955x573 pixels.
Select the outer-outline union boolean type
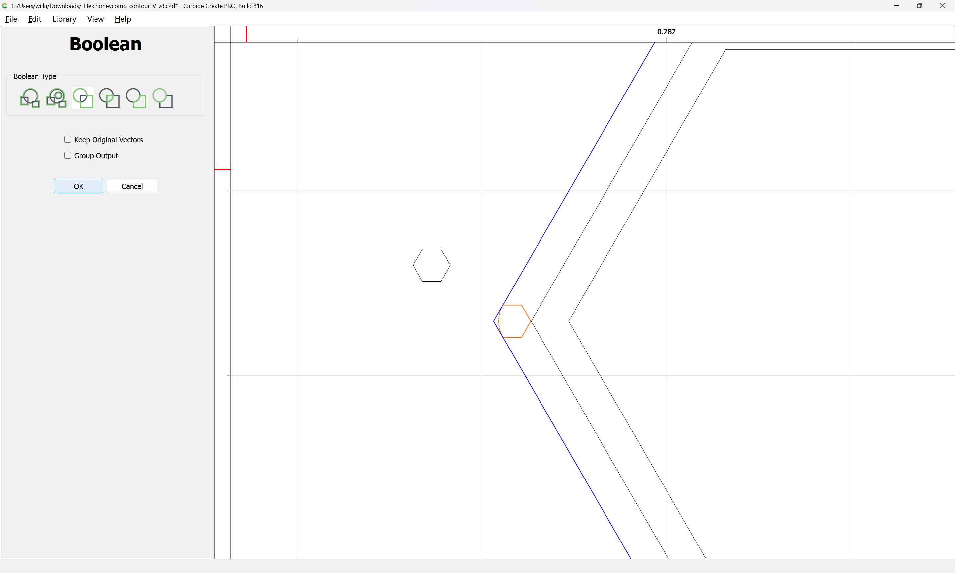30,98
